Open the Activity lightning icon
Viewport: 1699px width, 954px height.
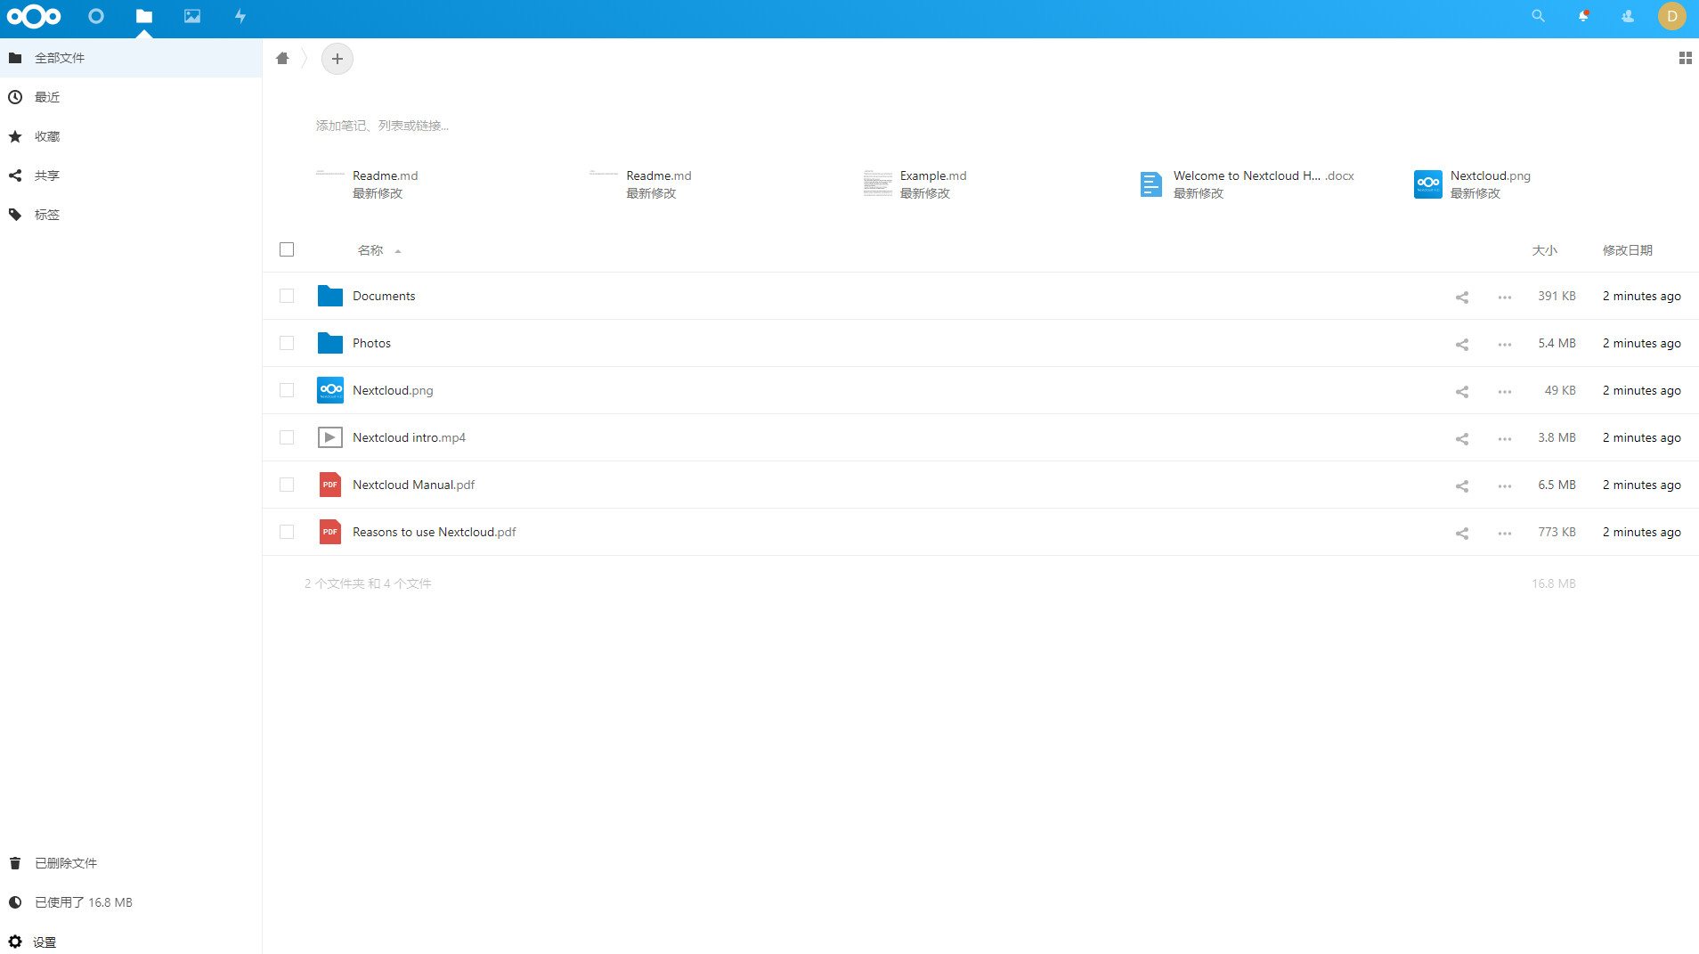(x=240, y=16)
